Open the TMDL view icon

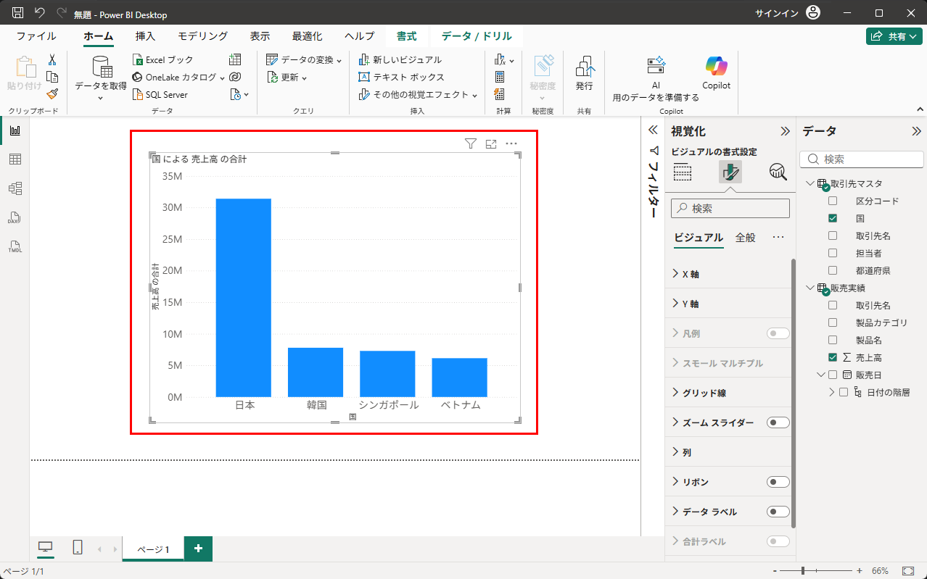15,246
